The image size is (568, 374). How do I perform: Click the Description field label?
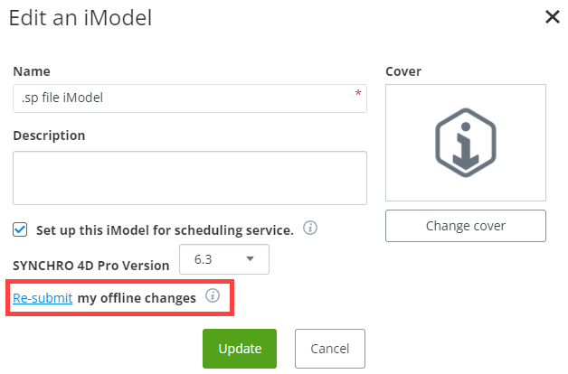[x=49, y=136]
